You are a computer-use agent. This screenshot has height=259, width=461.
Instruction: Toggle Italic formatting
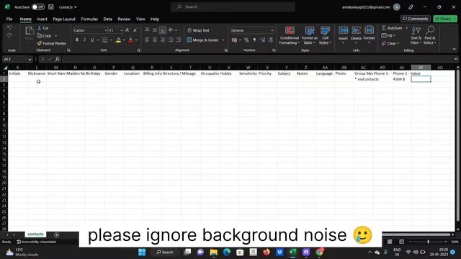tap(85, 40)
